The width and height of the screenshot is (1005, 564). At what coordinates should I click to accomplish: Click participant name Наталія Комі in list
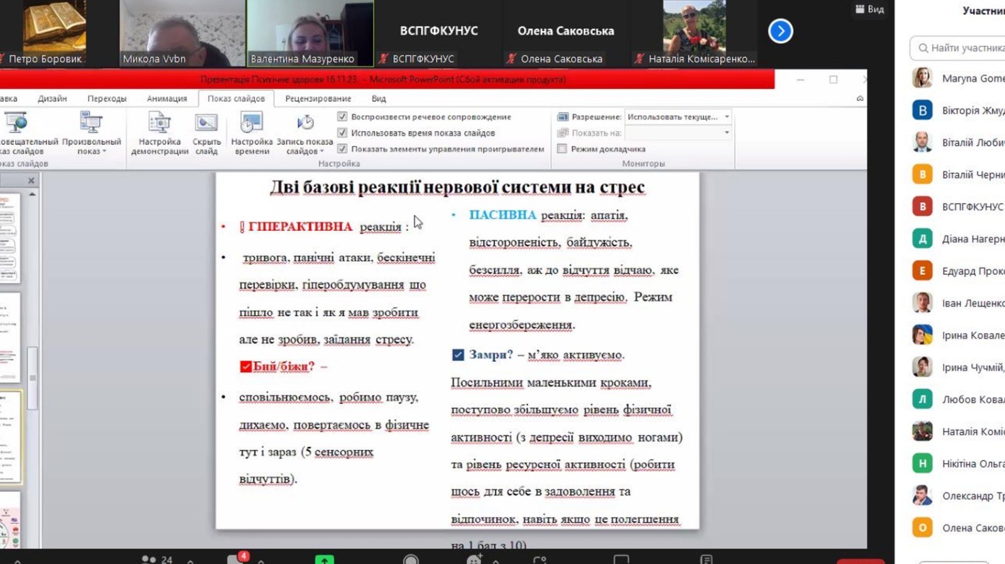(x=973, y=432)
